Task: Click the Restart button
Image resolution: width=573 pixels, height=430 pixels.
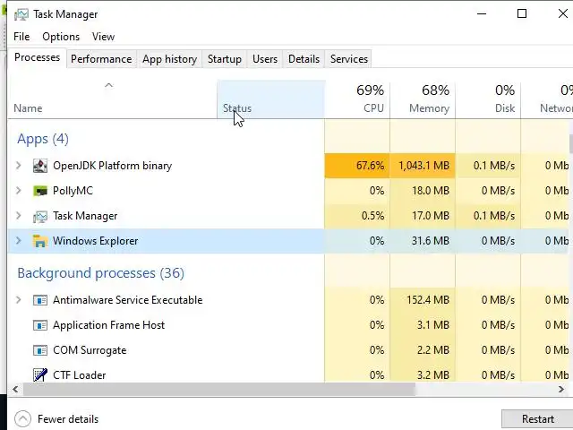Action: point(537,419)
